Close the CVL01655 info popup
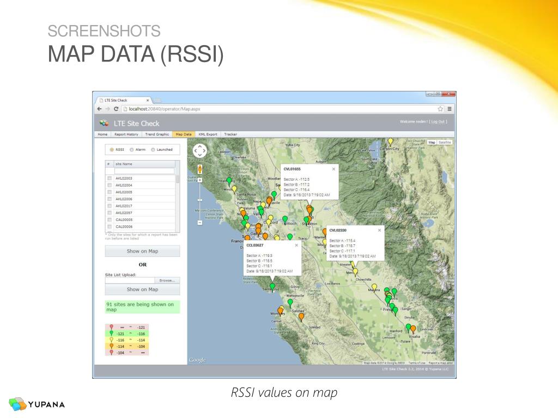The image size is (558, 418). [x=333, y=169]
